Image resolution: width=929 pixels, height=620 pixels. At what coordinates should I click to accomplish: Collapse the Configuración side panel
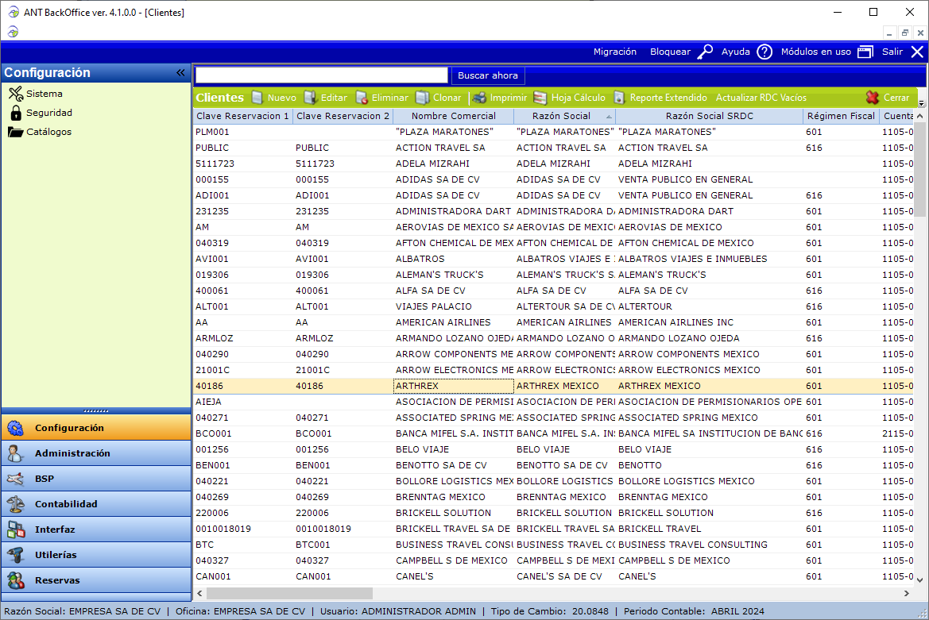point(180,73)
